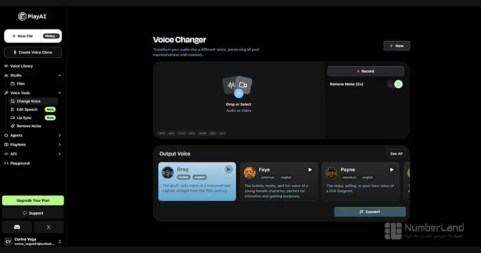Select Change Voice tool
The width and height of the screenshot is (481, 253).
[x=33, y=101]
